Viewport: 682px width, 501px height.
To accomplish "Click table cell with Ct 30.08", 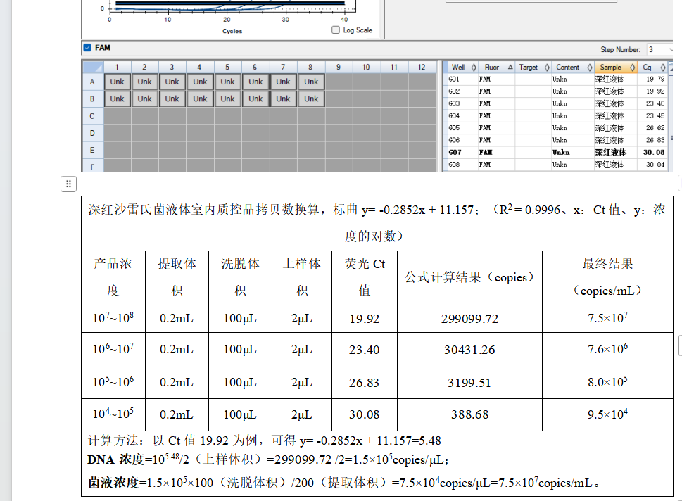I will [365, 414].
